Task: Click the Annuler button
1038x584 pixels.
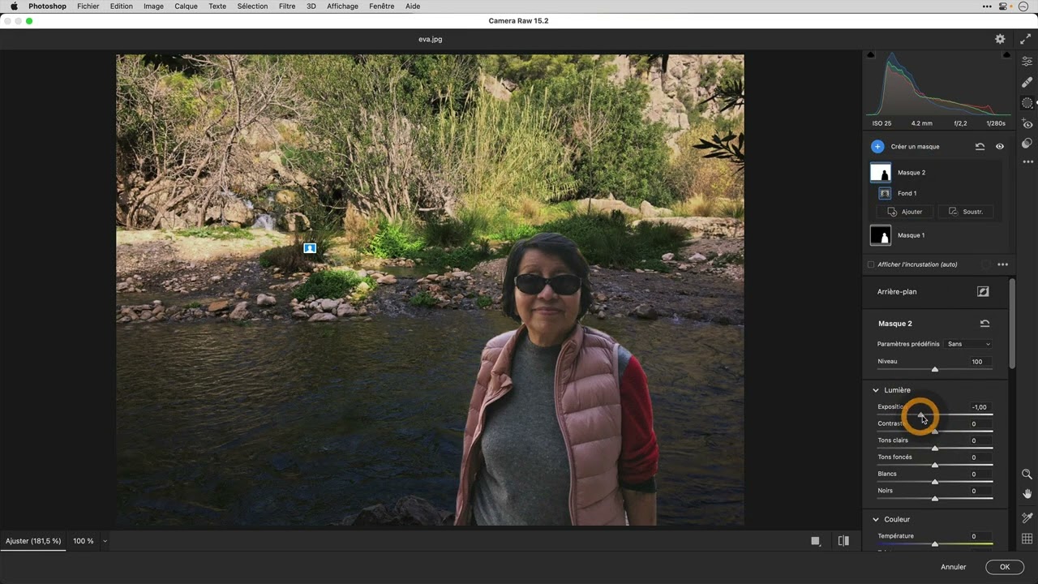Action: click(x=954, y=567)
